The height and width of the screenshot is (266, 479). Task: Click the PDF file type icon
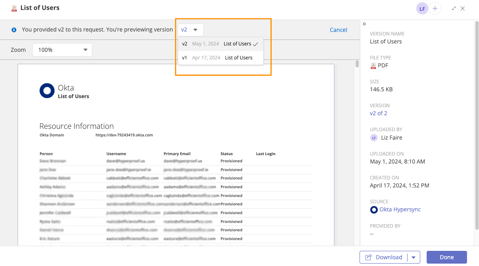click(x=373, y=65)
